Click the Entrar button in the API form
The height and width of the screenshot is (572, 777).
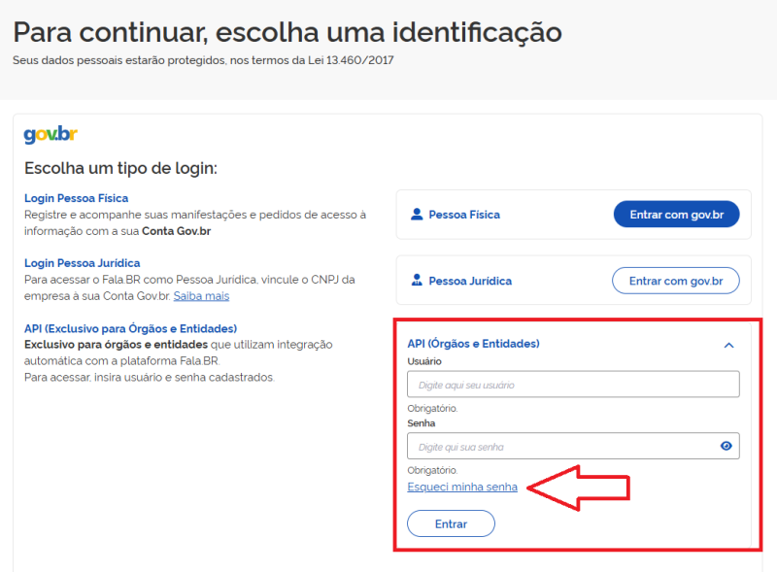451,522
